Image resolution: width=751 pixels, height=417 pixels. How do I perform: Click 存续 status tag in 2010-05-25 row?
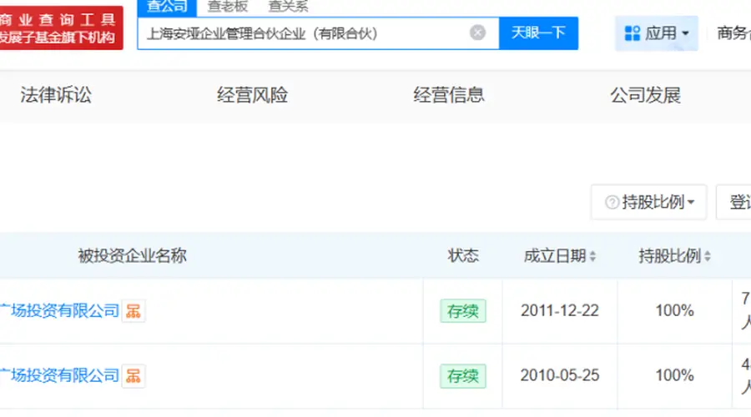tap(462, 376)
